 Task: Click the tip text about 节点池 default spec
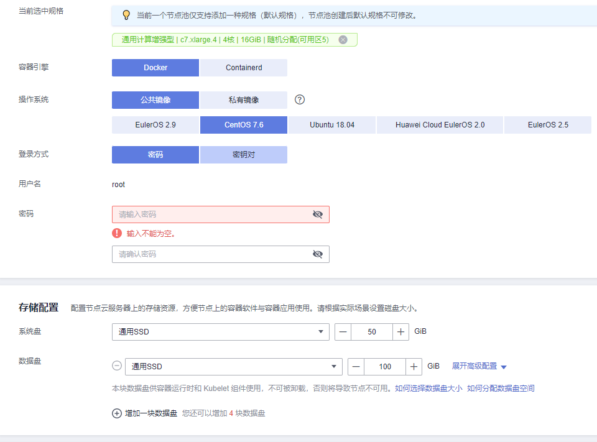[x=277, y=15]
